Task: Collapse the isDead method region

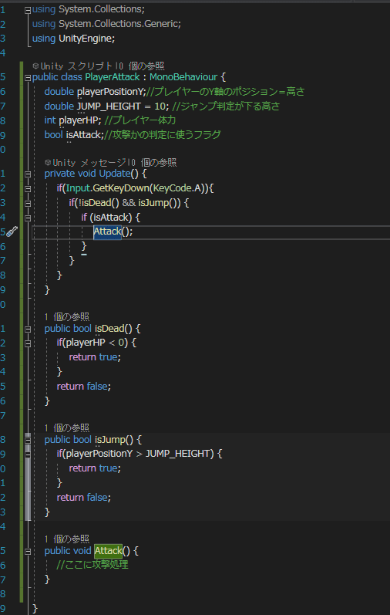Action: click(x=28, y=329)
